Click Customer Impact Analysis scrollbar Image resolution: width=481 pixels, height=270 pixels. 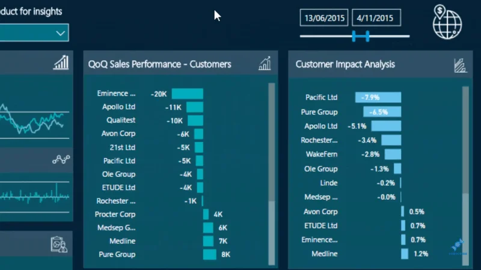(465, 176)
